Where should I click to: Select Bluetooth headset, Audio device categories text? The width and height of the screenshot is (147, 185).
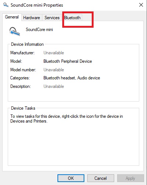pos(72,78)
